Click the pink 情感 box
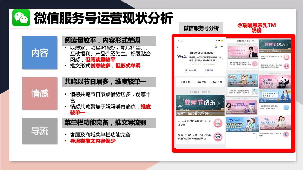The width and height of the screenshot is (303, 170). 40,93
